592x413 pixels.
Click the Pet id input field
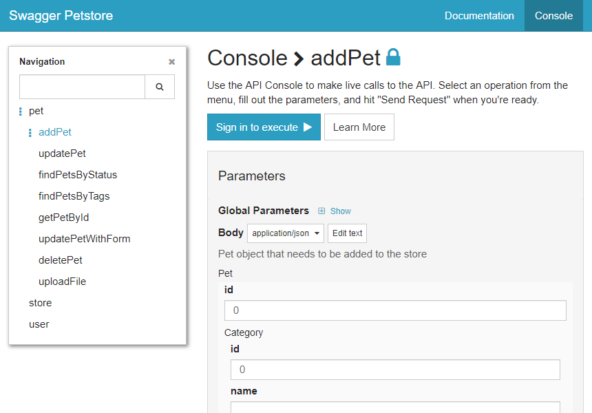(x=395, y=310)
